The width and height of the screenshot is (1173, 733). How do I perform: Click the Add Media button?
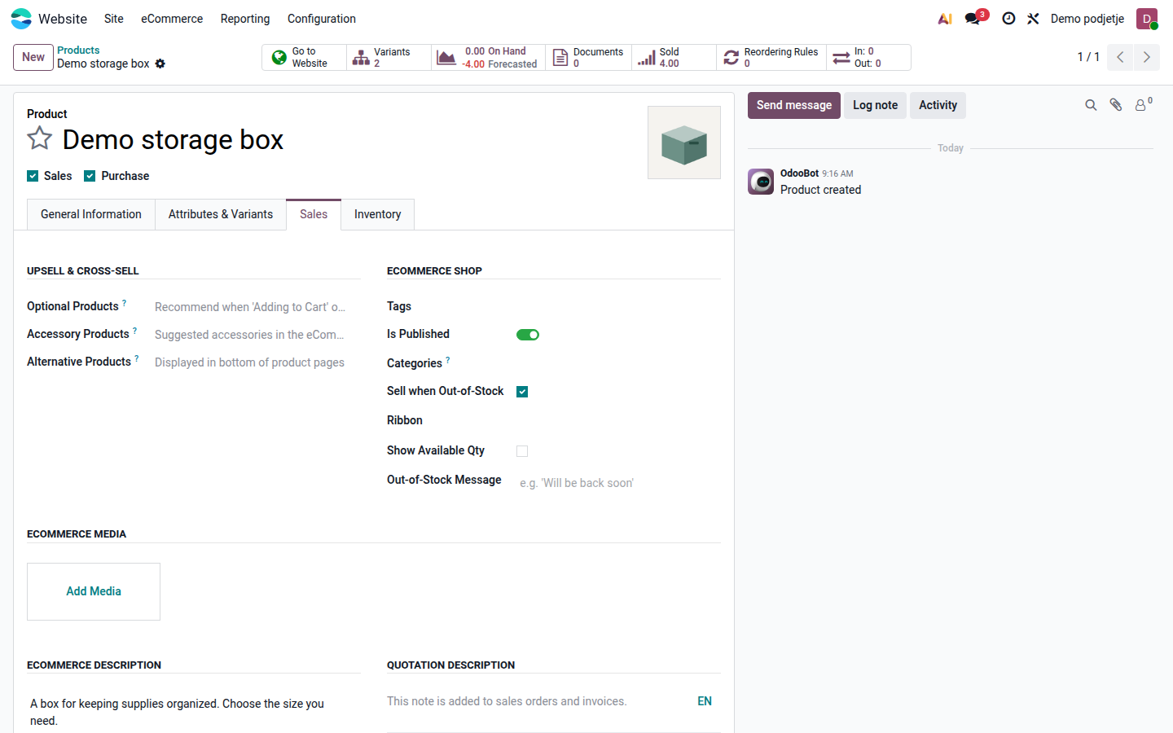pyautogui.click(x=94, y=591)
